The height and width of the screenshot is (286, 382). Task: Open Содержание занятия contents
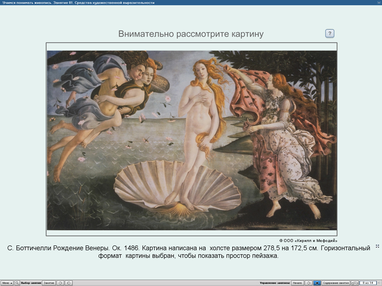point(337,283)
